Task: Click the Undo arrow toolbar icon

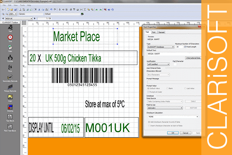Action: (51, 9)
